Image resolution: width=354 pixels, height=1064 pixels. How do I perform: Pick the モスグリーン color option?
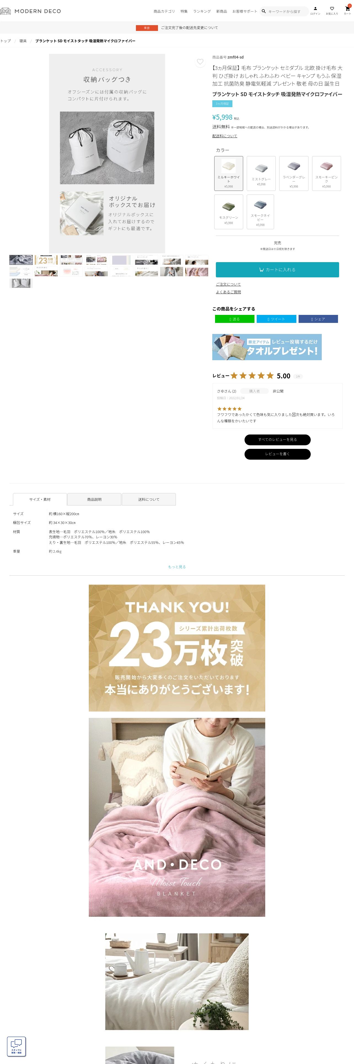point(229,212)
